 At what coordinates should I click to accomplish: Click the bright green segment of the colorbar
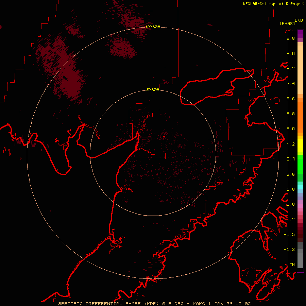300,164
